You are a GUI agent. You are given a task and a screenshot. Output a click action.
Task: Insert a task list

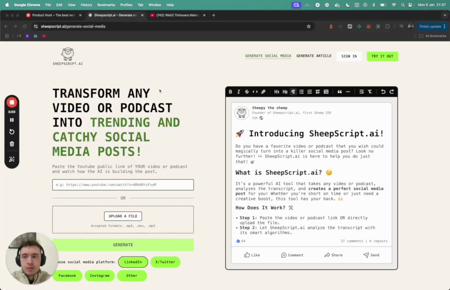(318, 91)
